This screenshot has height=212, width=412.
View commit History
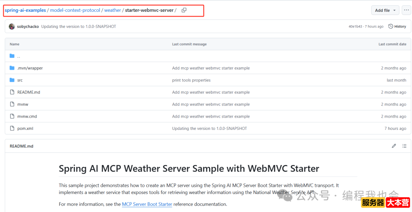click(397, 26)
